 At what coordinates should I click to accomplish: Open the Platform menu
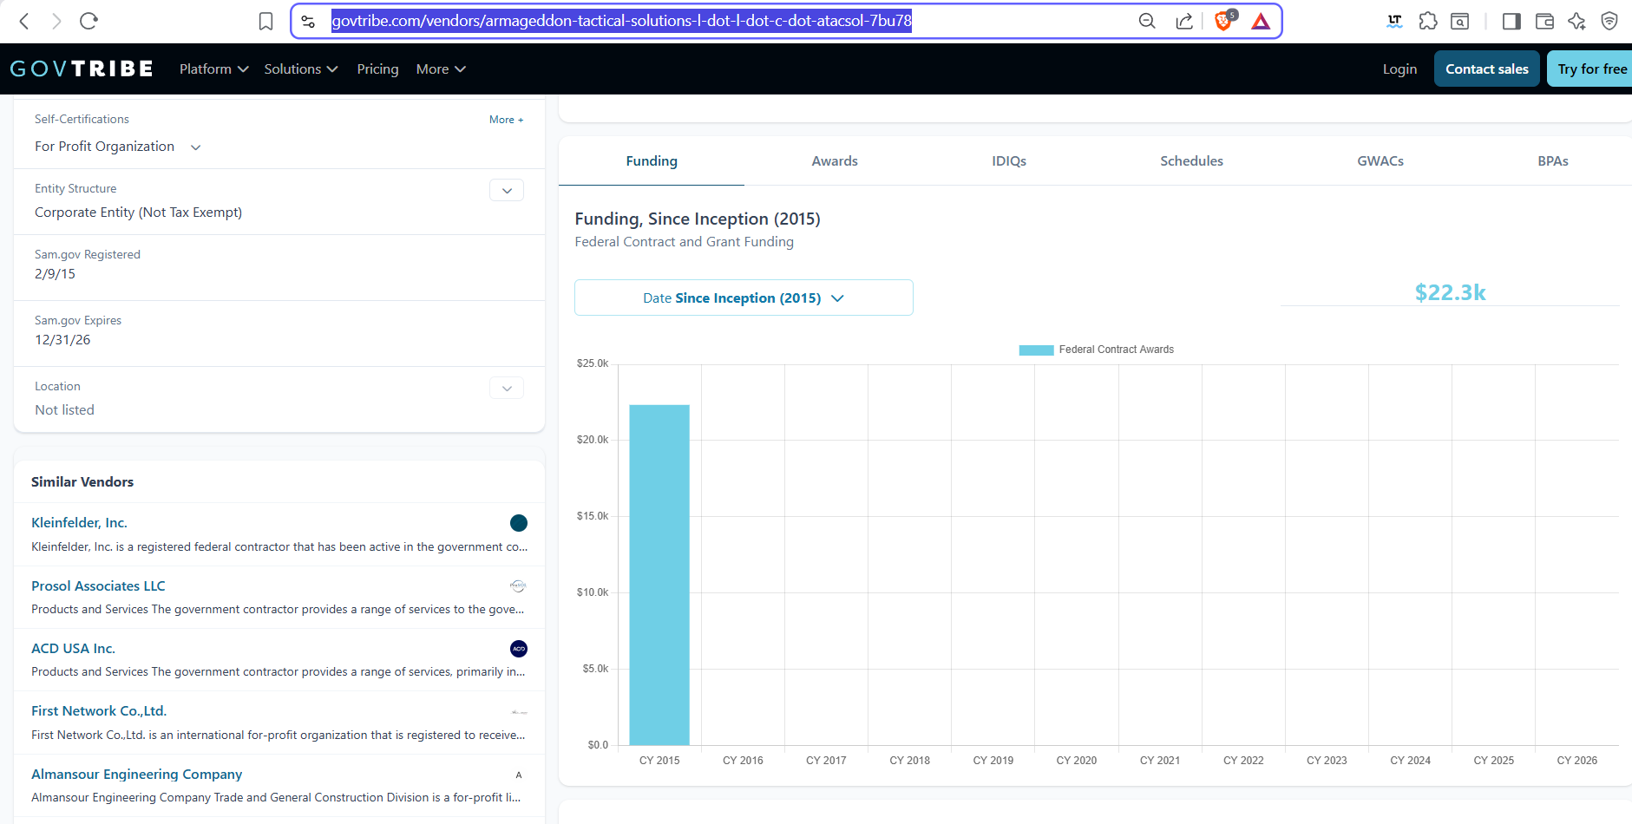(213, 69)
